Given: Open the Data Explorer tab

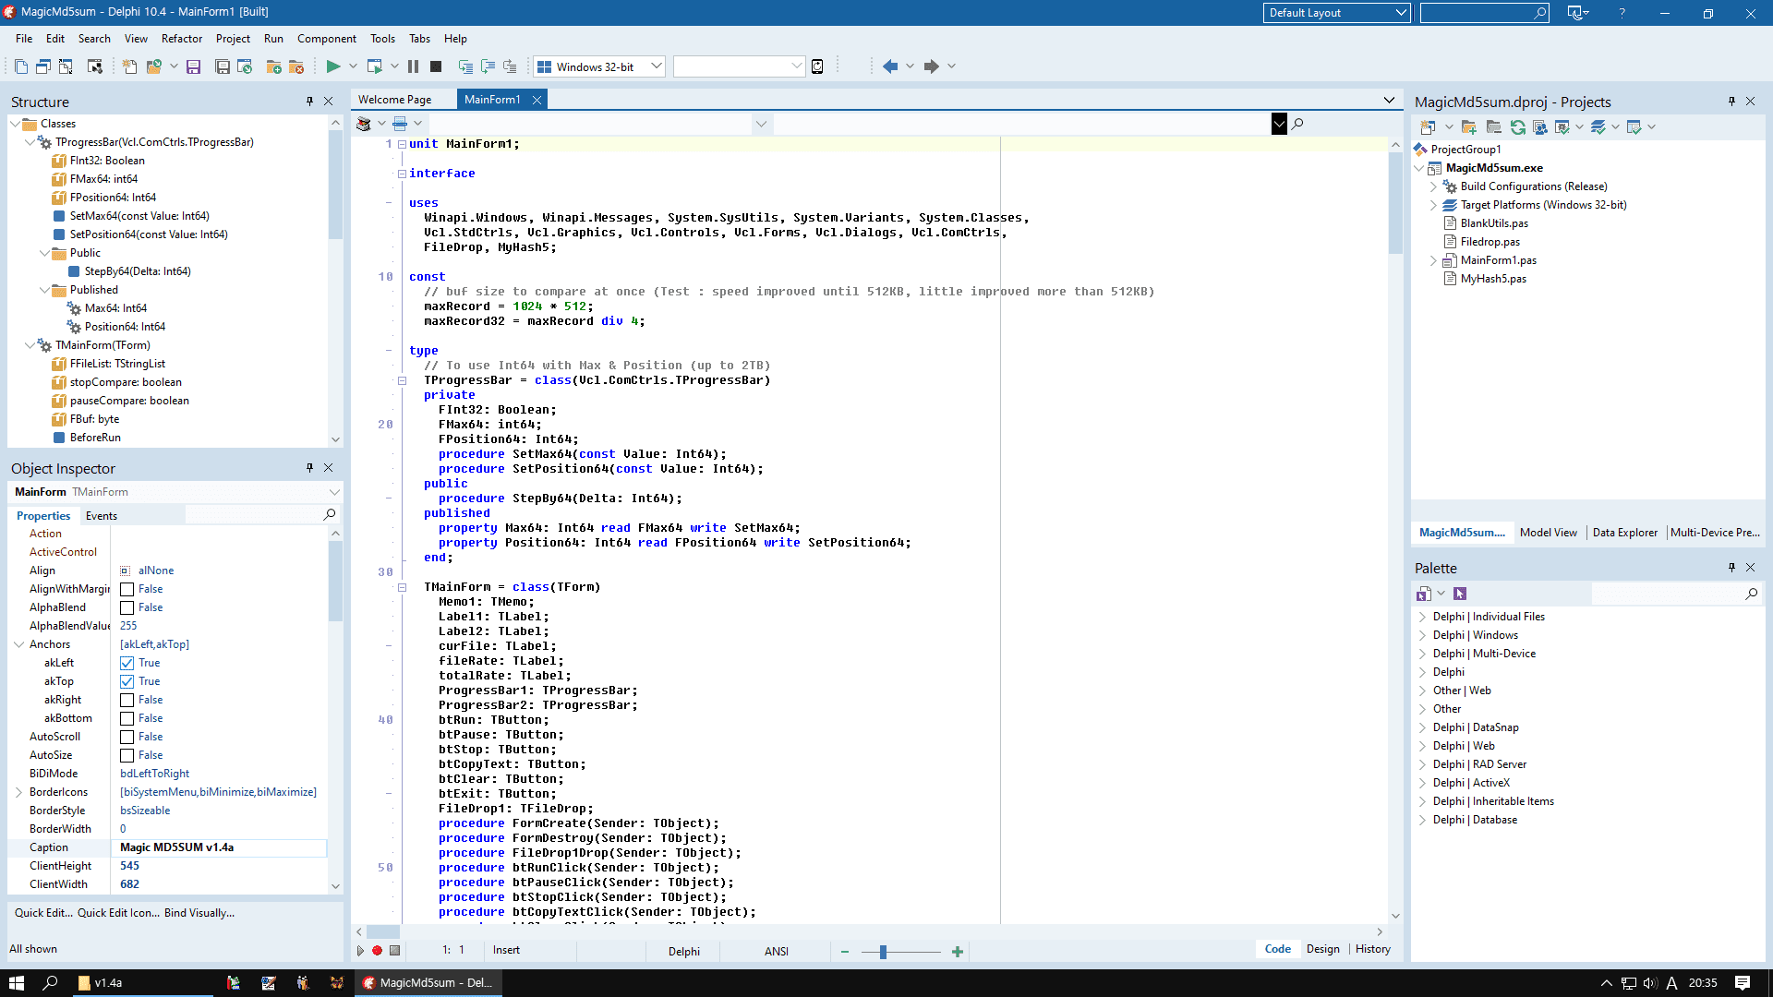Looking at the screenshot, I should [1625, 533].
